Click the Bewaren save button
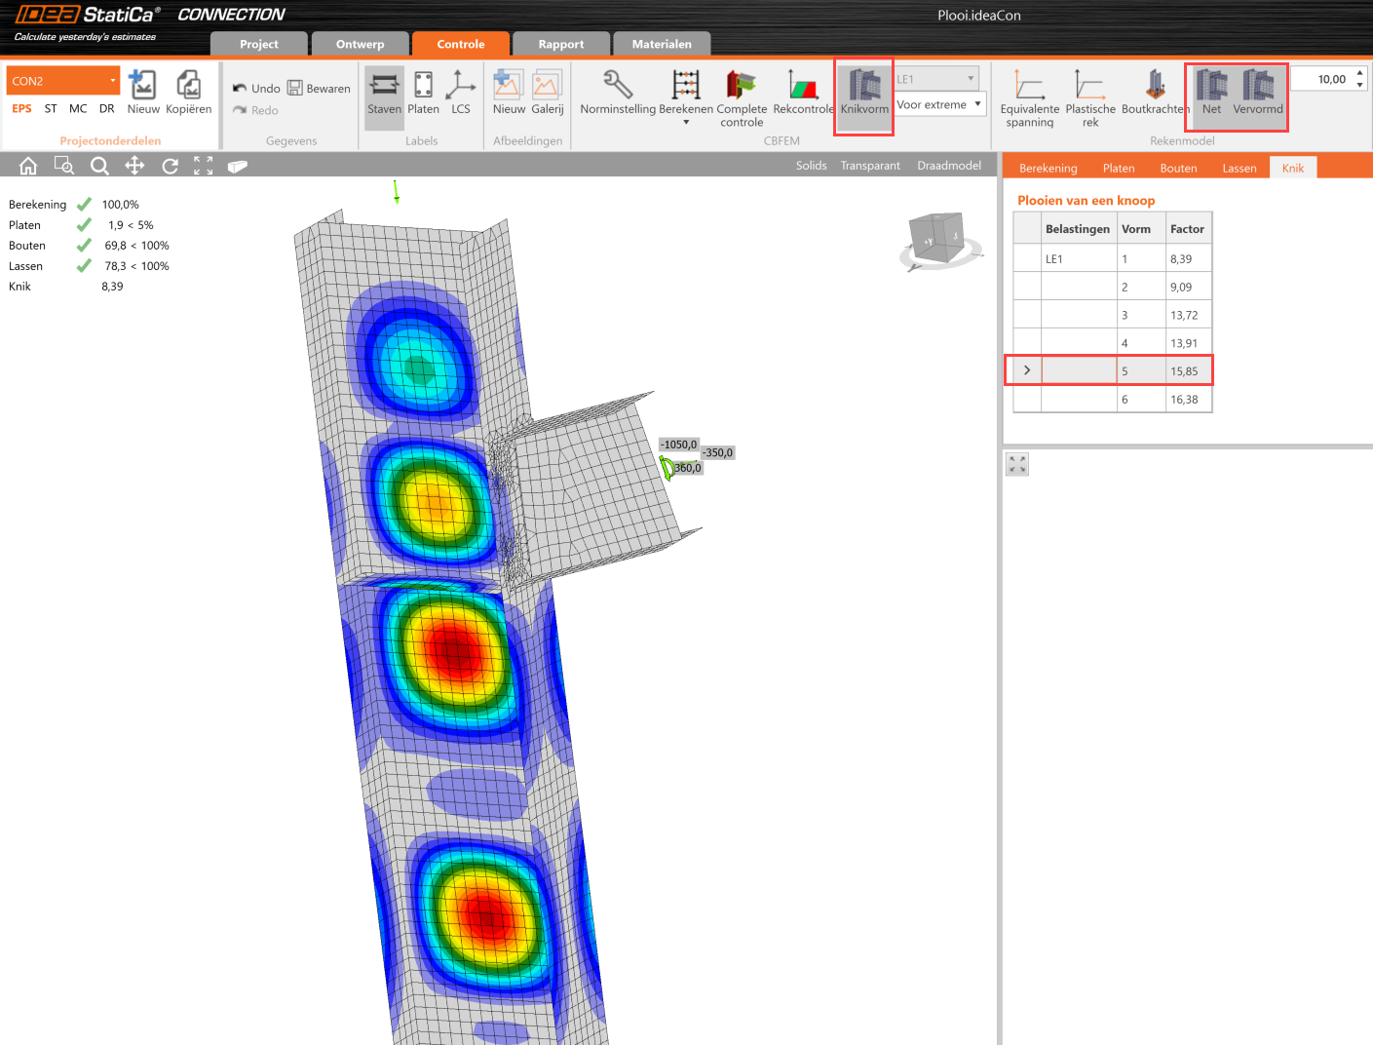1373x1045 pixels. coord(319,89)
